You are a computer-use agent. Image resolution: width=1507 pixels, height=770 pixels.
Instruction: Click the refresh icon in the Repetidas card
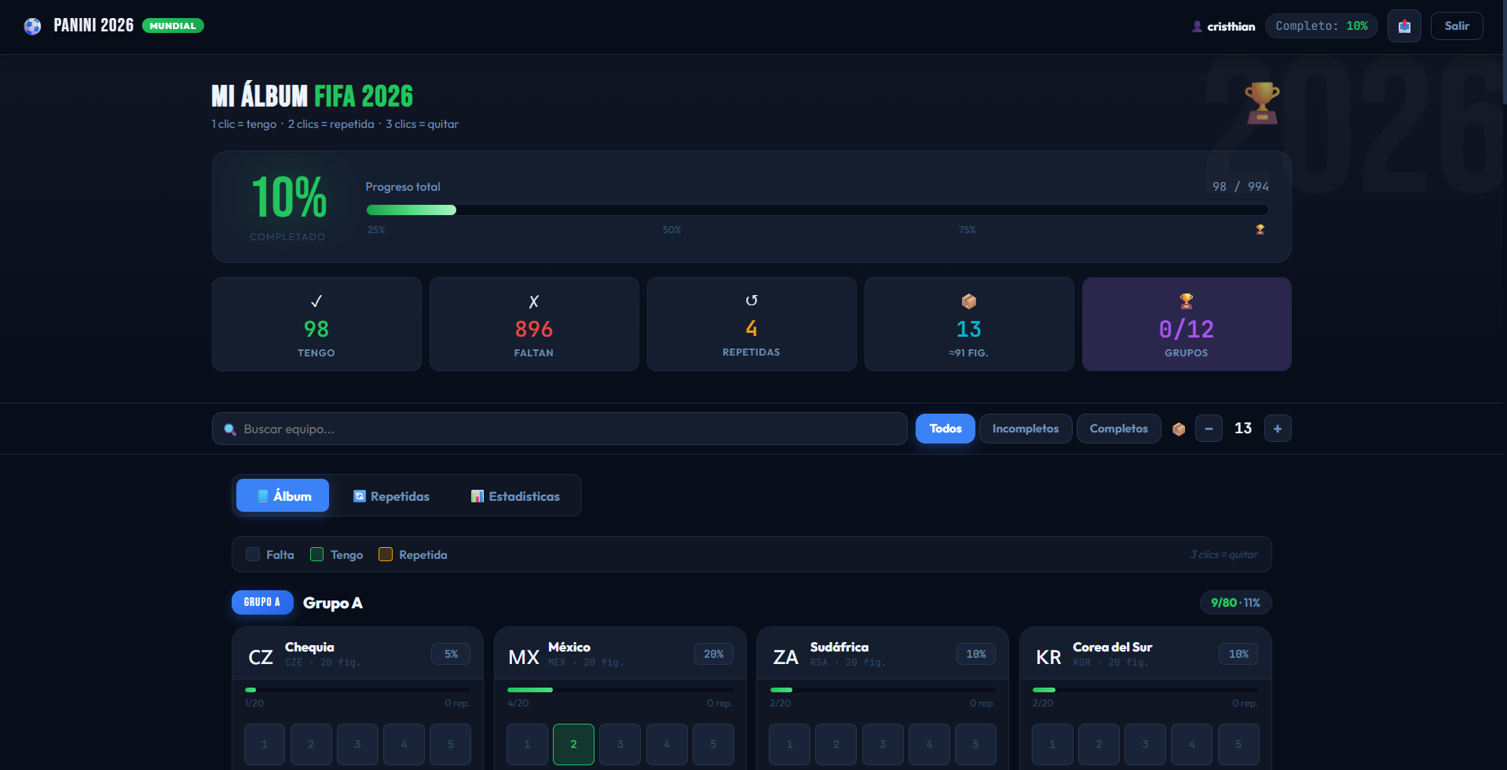click(x=752, y=301)
